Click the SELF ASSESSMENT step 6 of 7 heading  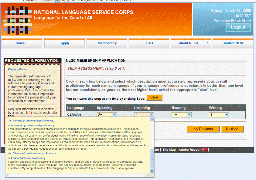pos(96,68)
